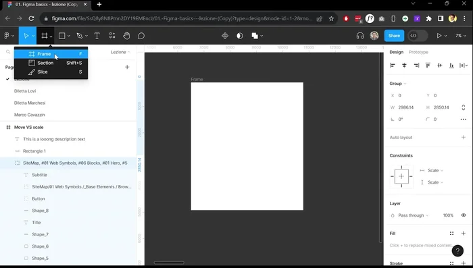Reload the browser page
This screenshot has height=268, width=473.
[x=31, y=18]
